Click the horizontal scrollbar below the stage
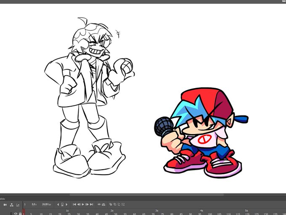Screen dimensions: 286x215 pos(147,195)
